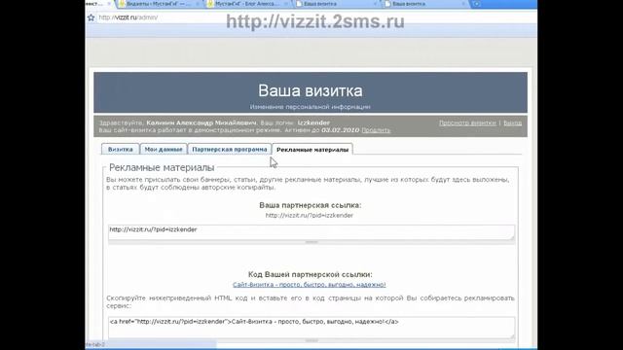
Task: Switch to the Виджеты browser tab
Action: tap(159, 4)
